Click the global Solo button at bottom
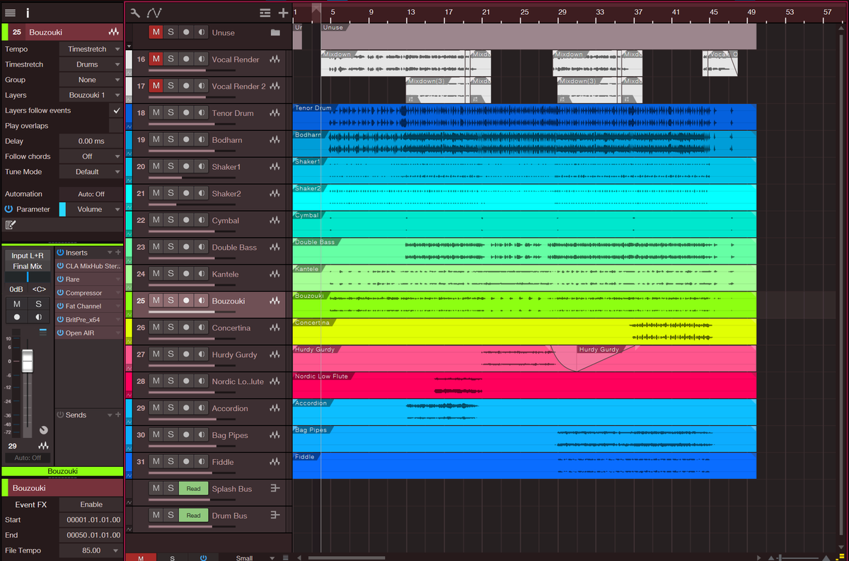 point(172,557)
